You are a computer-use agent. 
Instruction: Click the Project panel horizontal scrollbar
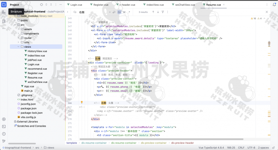(x=22, y=144)
